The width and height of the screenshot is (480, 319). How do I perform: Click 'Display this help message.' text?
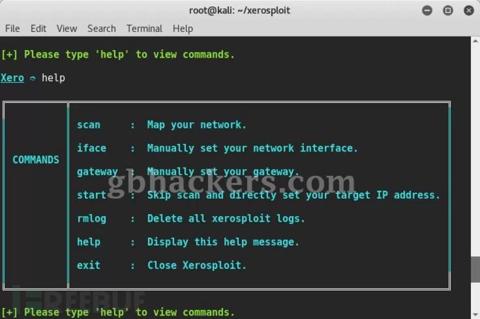pos(223,242)
